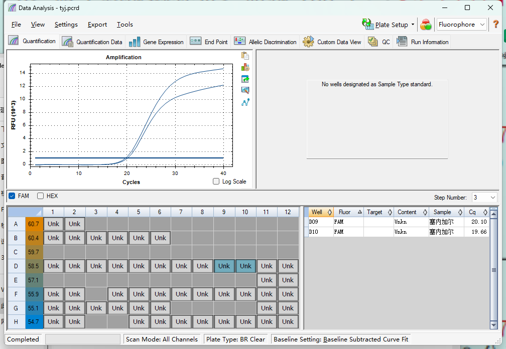This screenshot has height=349, width=506.
Task: Click the app icon in the title bar
Action: 12,8
